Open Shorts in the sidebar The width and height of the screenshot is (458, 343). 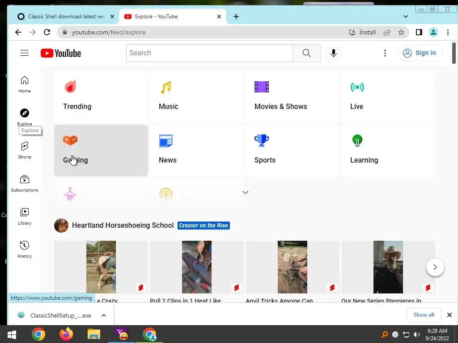[x=25, y=150]
